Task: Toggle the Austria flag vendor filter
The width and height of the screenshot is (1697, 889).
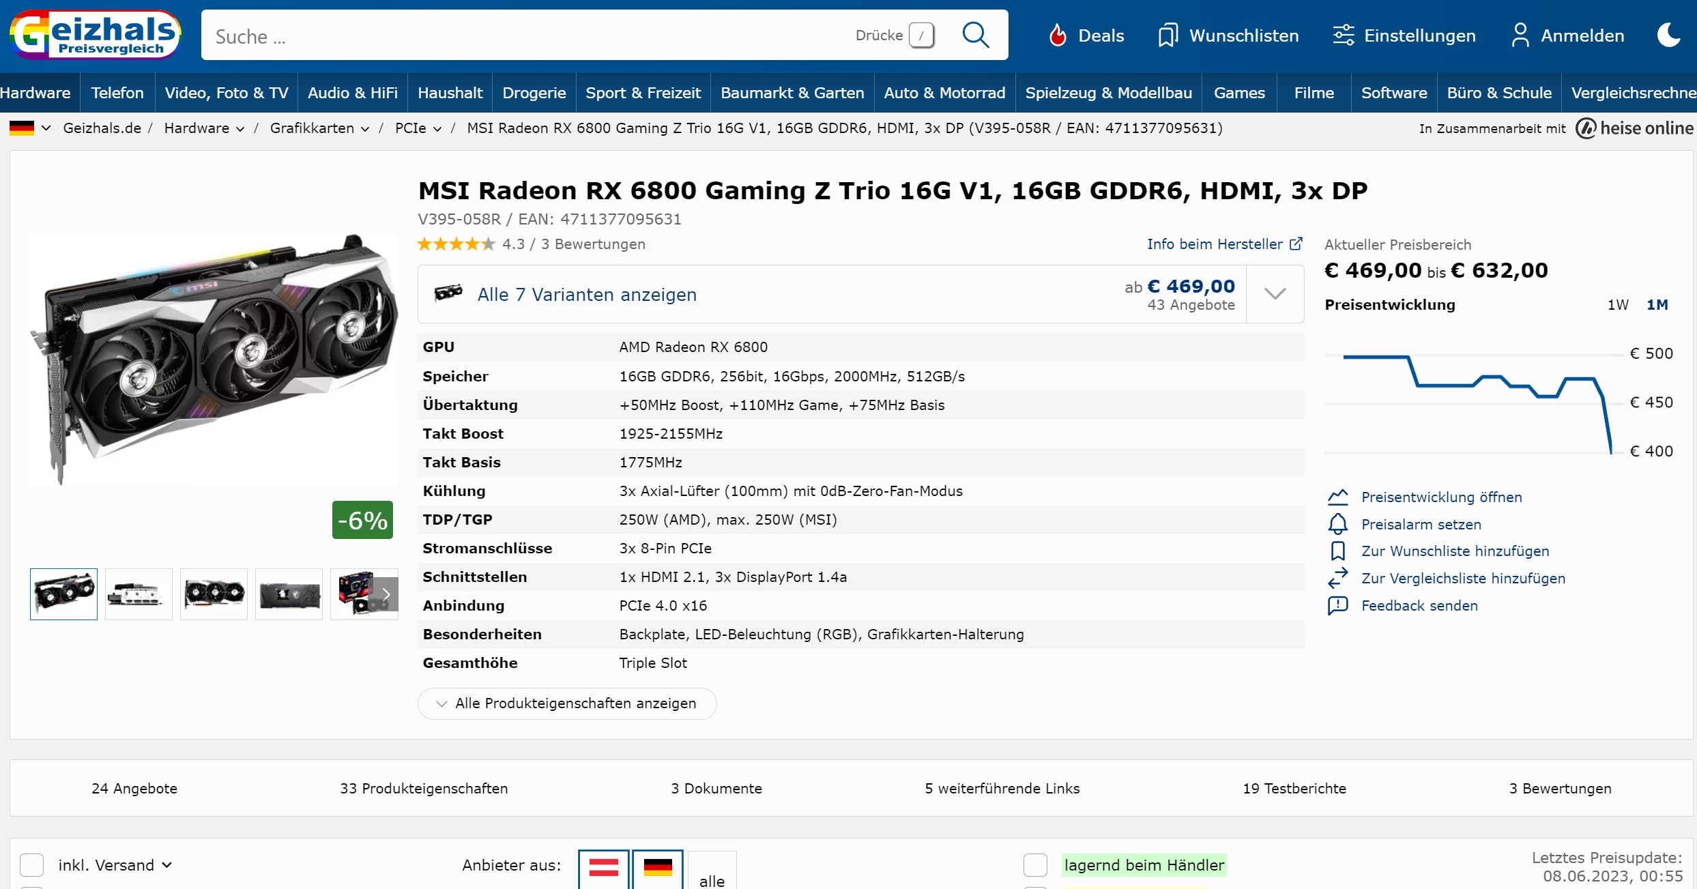Action: (603, 868)
